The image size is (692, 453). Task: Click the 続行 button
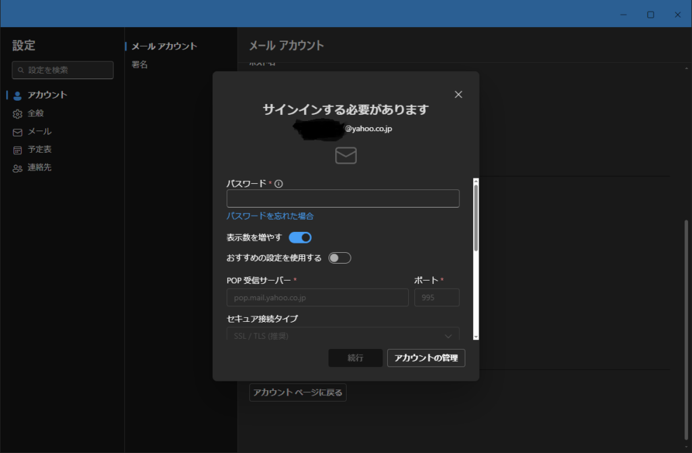coord(355,358)
